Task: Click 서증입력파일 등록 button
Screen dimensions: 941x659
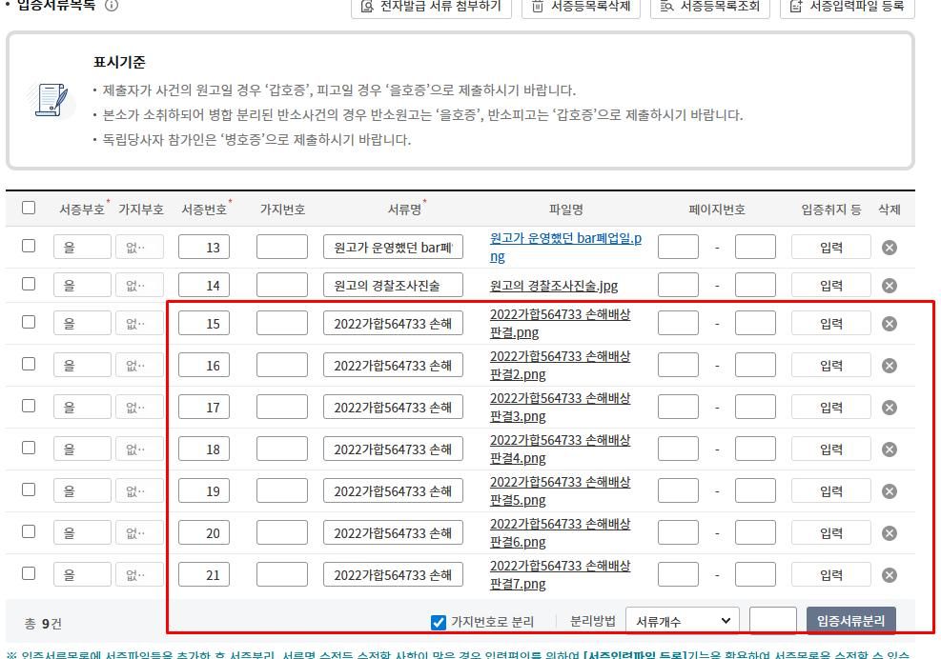Action: tap(847, 7)
